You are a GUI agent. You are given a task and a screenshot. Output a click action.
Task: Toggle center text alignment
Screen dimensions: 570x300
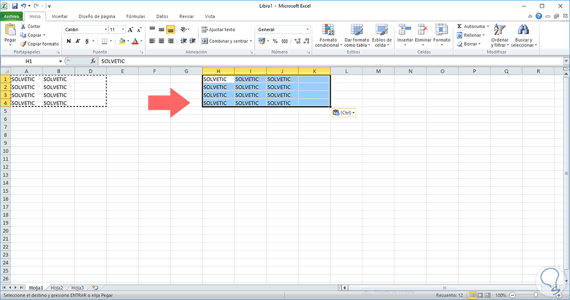pos(161,41)
